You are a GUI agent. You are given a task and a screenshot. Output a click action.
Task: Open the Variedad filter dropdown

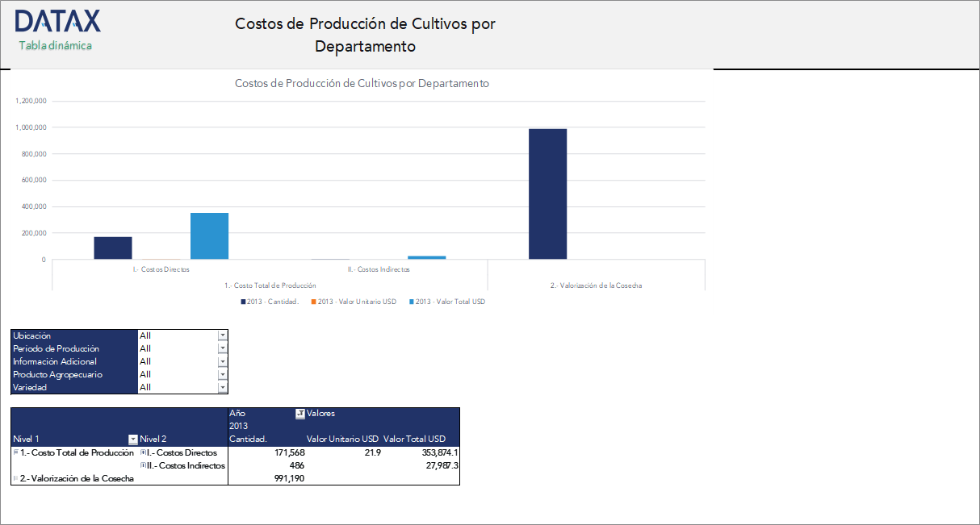coord(223,387)
